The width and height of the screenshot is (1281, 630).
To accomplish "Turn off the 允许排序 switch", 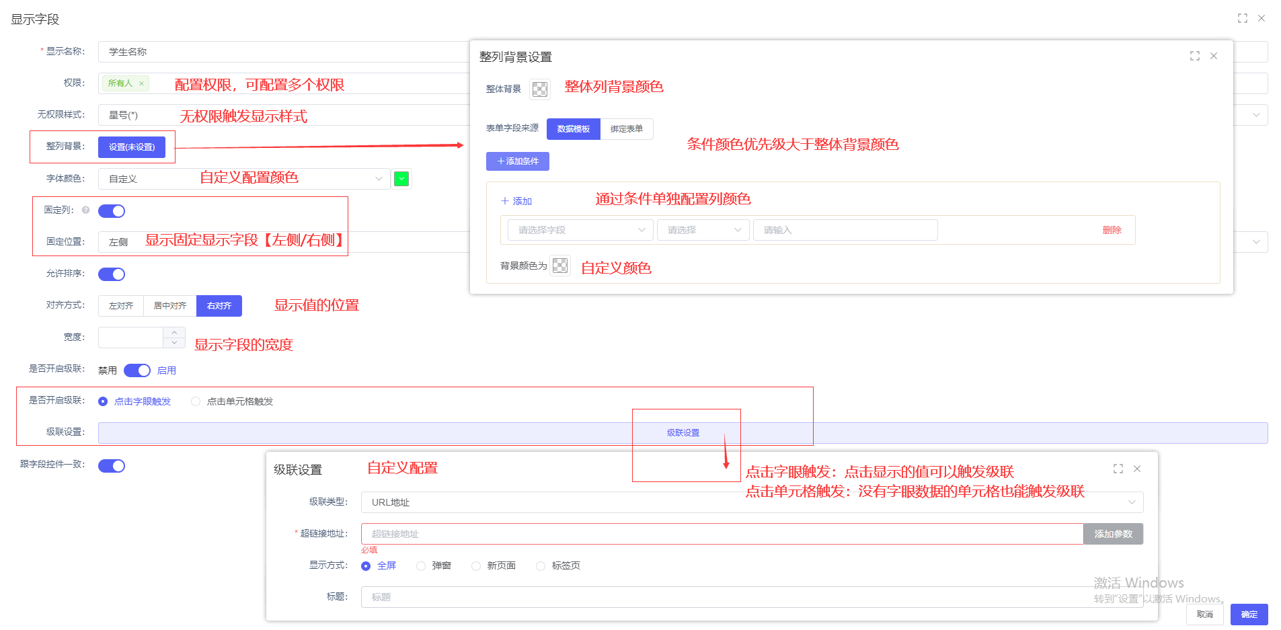I will (112, 274).
